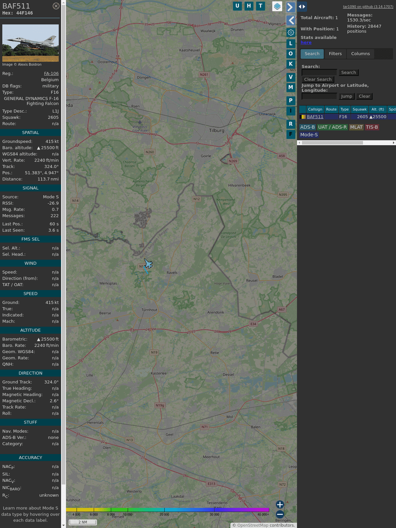Image resolution: width=396 pixels, height=528 pixels.
Task: Toggle the O map button
Action: [x=291, y=53]
